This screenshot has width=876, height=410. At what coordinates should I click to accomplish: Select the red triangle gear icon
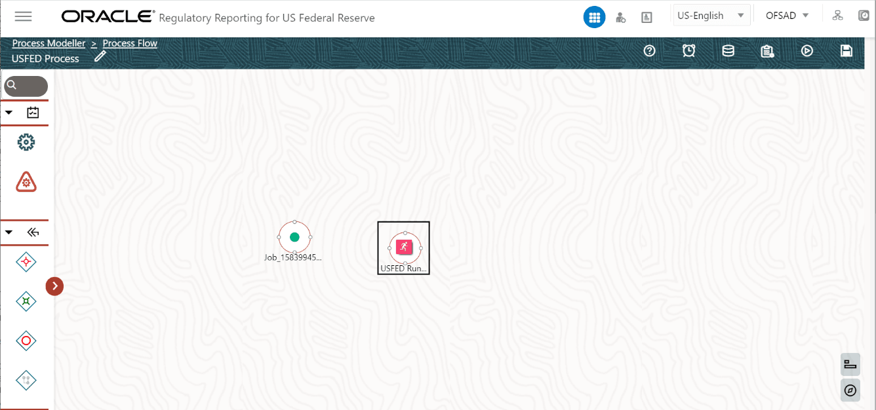pos(26,182)
